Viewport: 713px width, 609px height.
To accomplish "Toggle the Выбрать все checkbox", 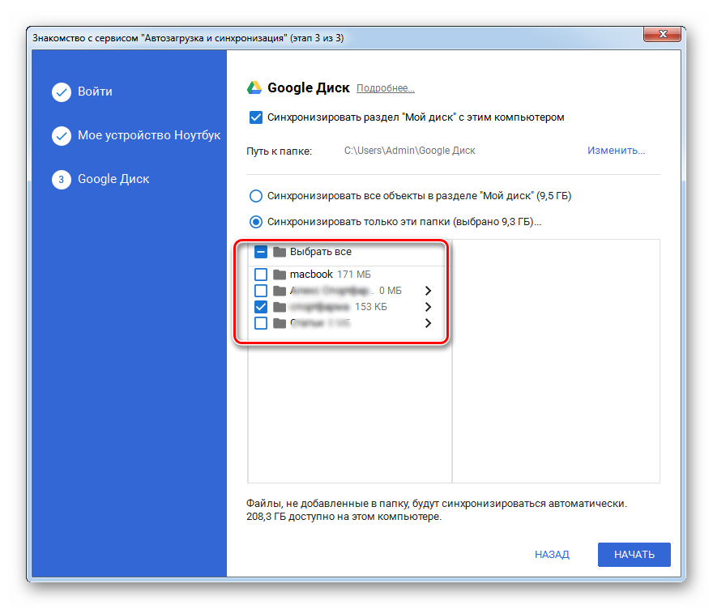I will (x=261, y=252).
